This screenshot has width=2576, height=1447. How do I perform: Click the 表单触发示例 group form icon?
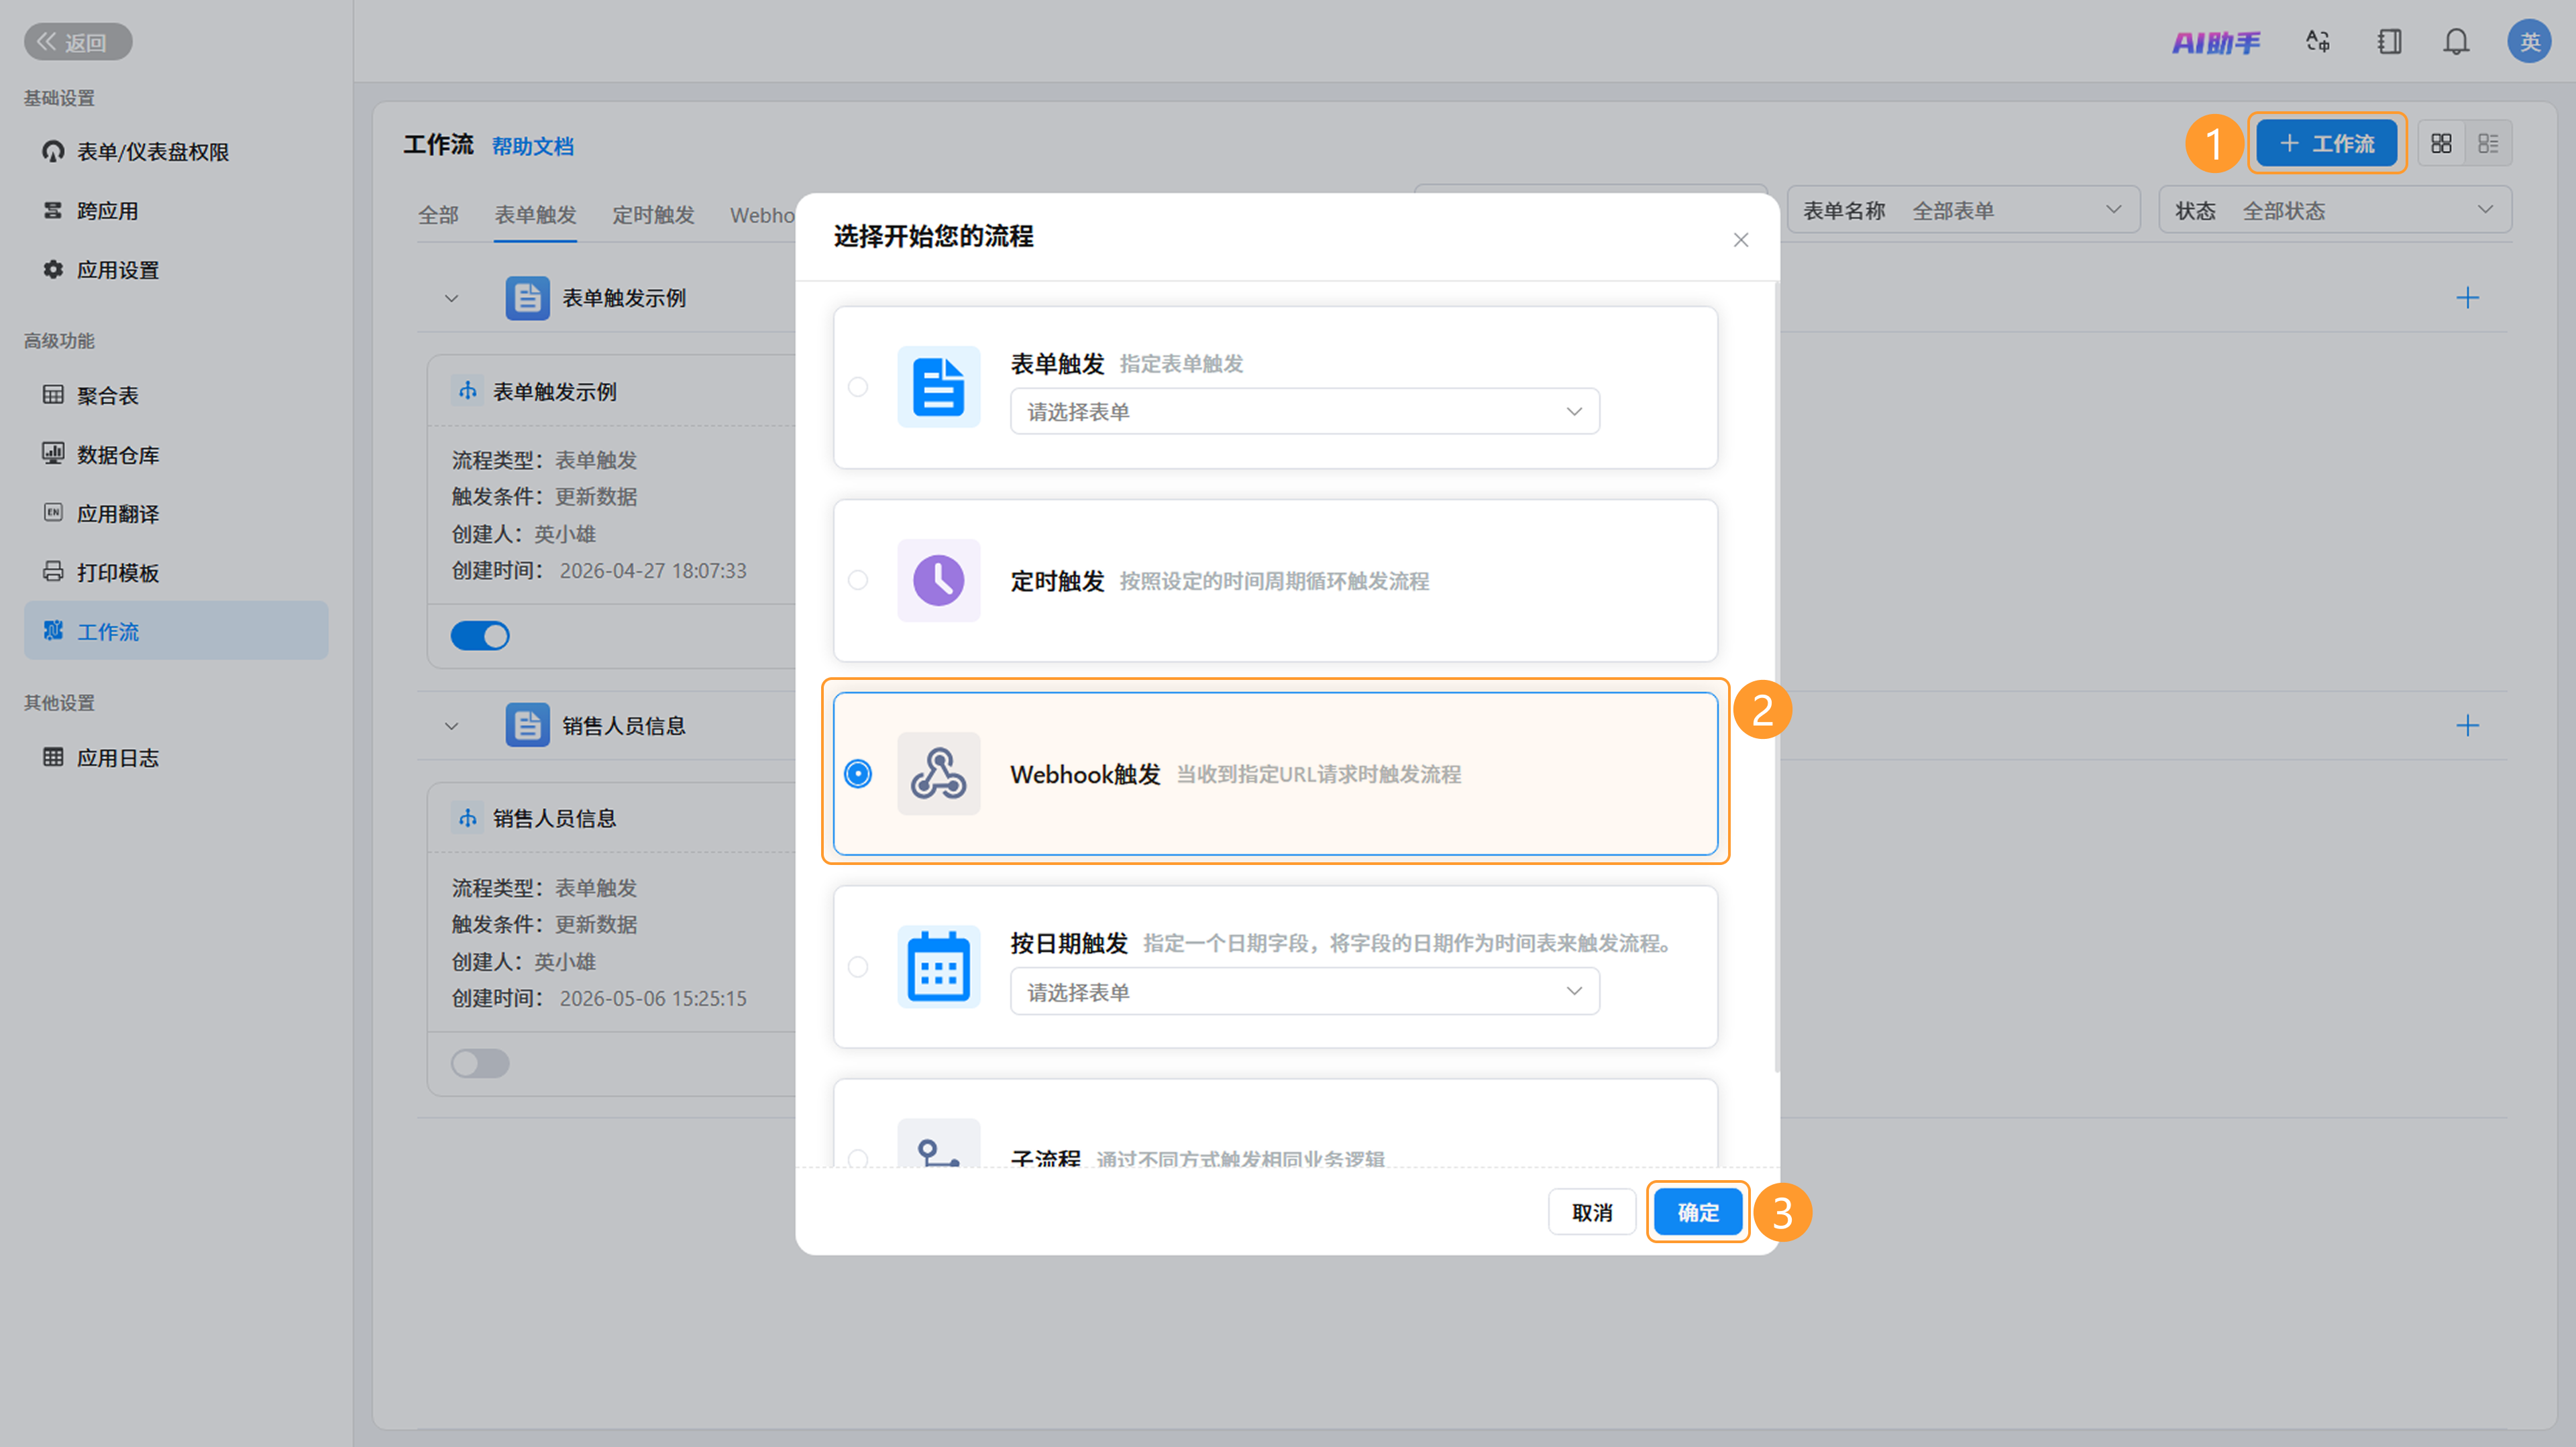point(527,298)
